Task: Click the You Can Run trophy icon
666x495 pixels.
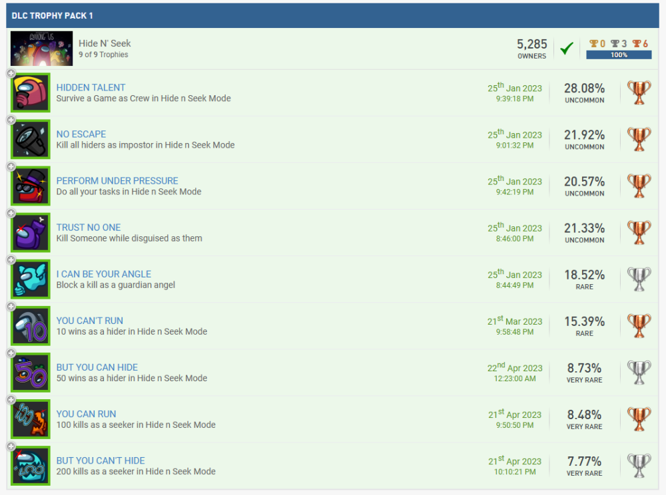Action: pyautogui.click(x=31, y=419)
